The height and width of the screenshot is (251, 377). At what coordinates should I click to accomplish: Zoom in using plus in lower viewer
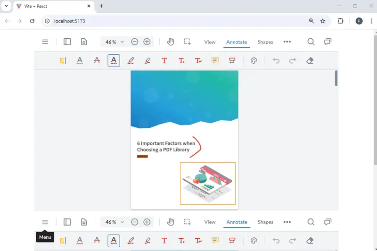point(147,222)
